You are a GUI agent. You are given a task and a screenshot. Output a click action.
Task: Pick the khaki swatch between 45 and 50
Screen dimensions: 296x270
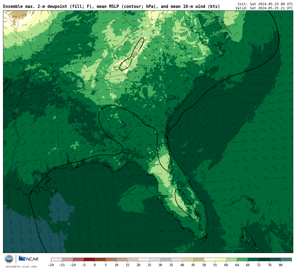(199, 260)
